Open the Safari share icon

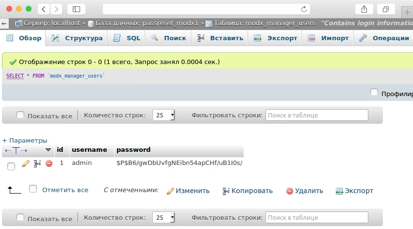(x=364, y=10)
